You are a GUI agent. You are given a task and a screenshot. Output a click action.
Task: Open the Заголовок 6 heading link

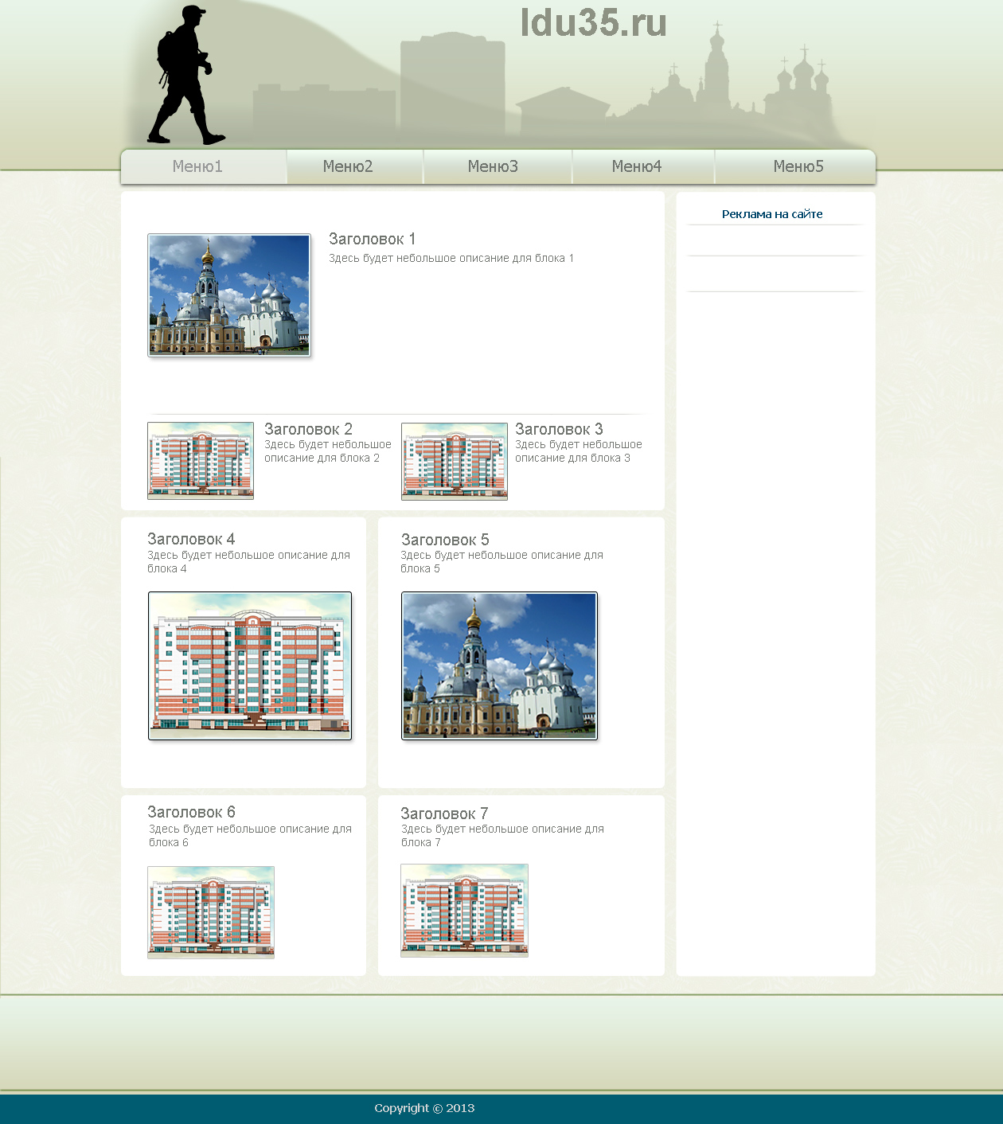tap(191, 812)
